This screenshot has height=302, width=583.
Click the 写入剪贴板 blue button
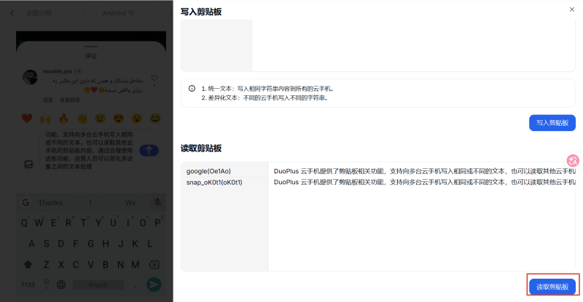[x=552, y=123]
